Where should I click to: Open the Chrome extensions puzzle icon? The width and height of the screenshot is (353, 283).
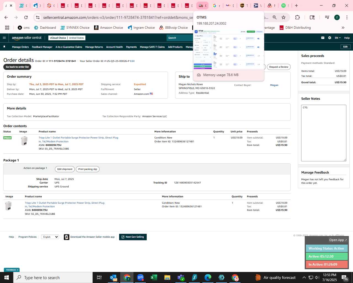point(297,17)
